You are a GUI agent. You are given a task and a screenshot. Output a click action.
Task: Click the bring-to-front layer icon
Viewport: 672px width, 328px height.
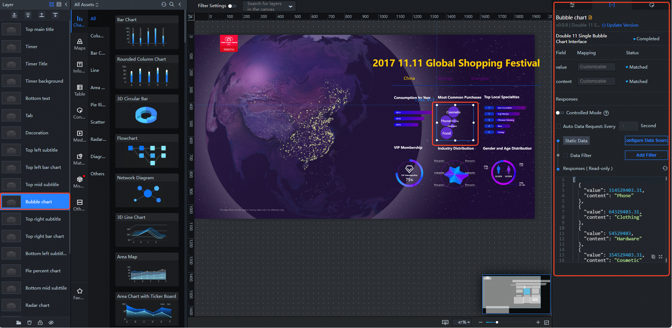[x=14, y=15]
